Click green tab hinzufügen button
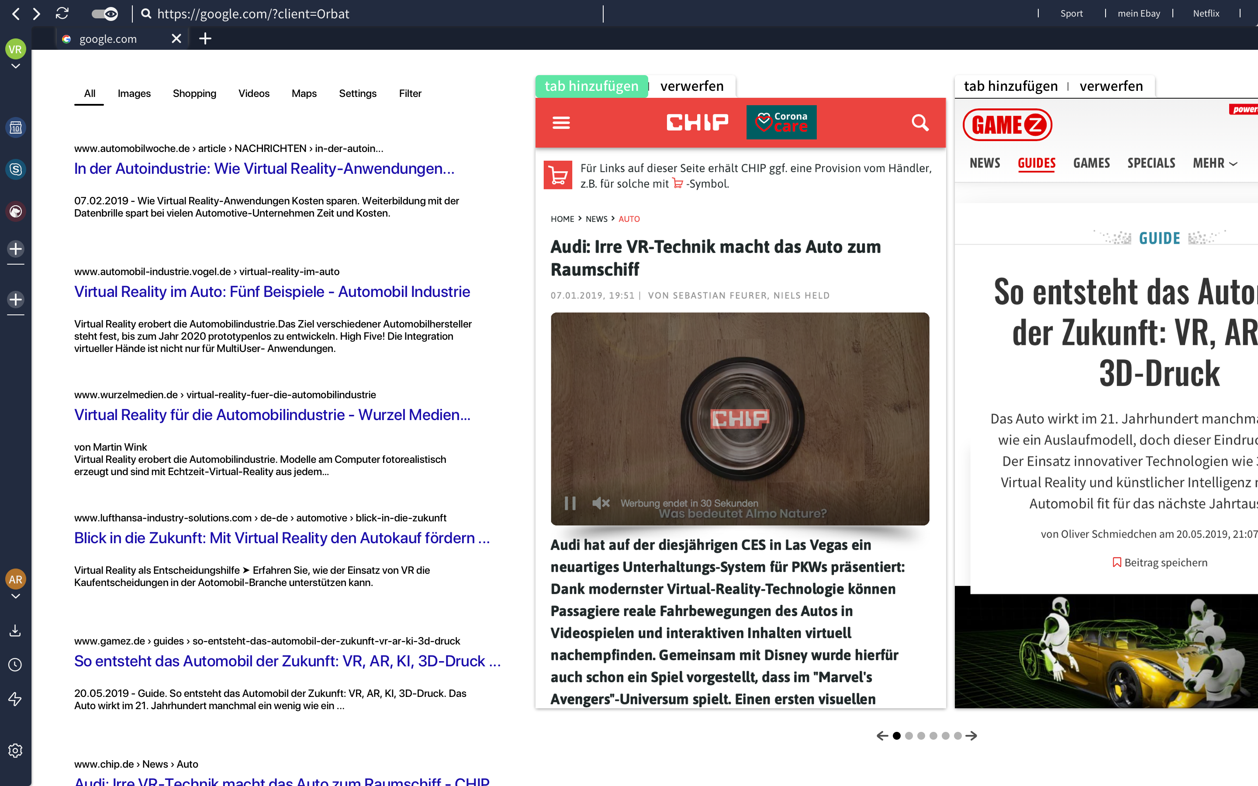The width and height of the screenshot is (1258, 786). click(591, 86)
